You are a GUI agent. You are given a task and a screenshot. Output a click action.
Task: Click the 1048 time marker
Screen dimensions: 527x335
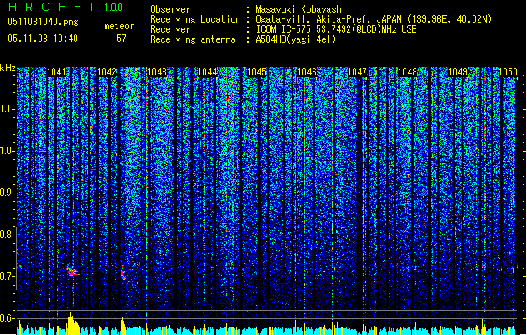coord(407,72)
